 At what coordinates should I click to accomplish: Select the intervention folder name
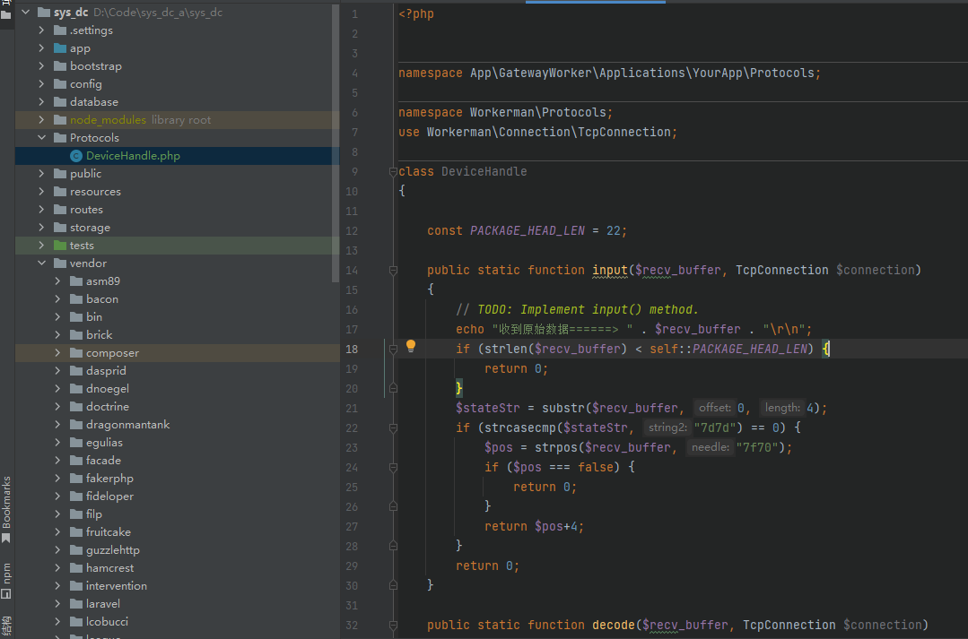coord(117,585)
